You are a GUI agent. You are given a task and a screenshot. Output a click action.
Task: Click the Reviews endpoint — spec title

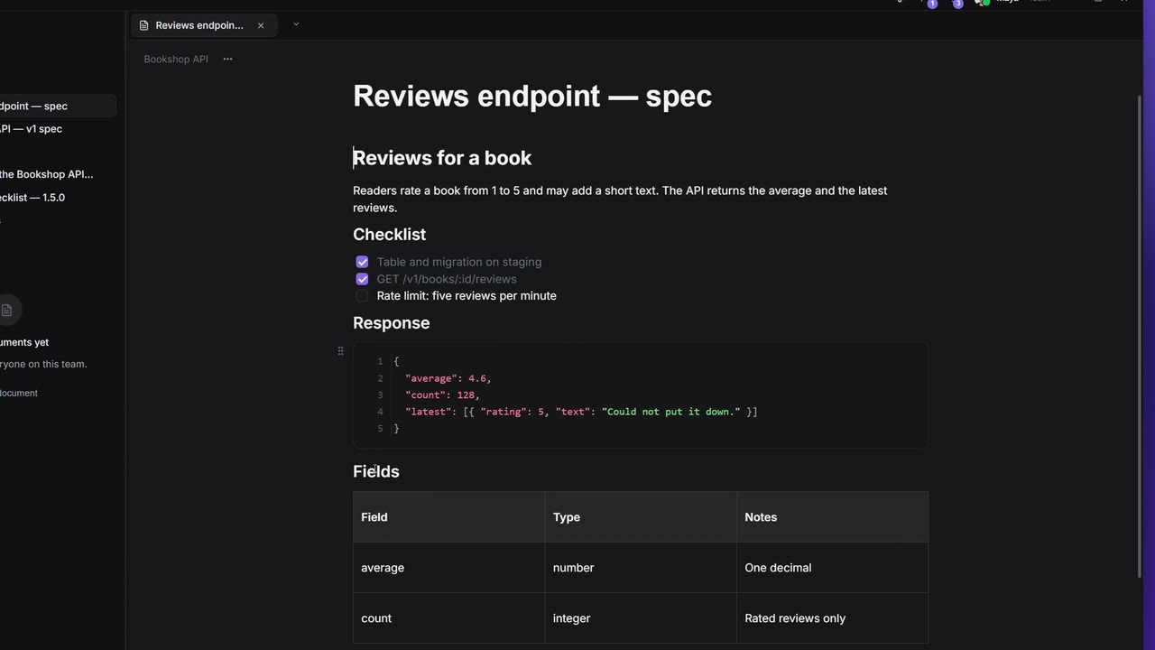tap(532, 96)
